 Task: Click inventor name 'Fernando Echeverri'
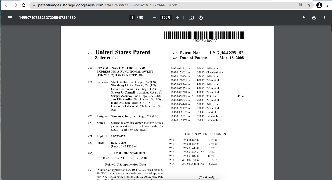[125, 106]
